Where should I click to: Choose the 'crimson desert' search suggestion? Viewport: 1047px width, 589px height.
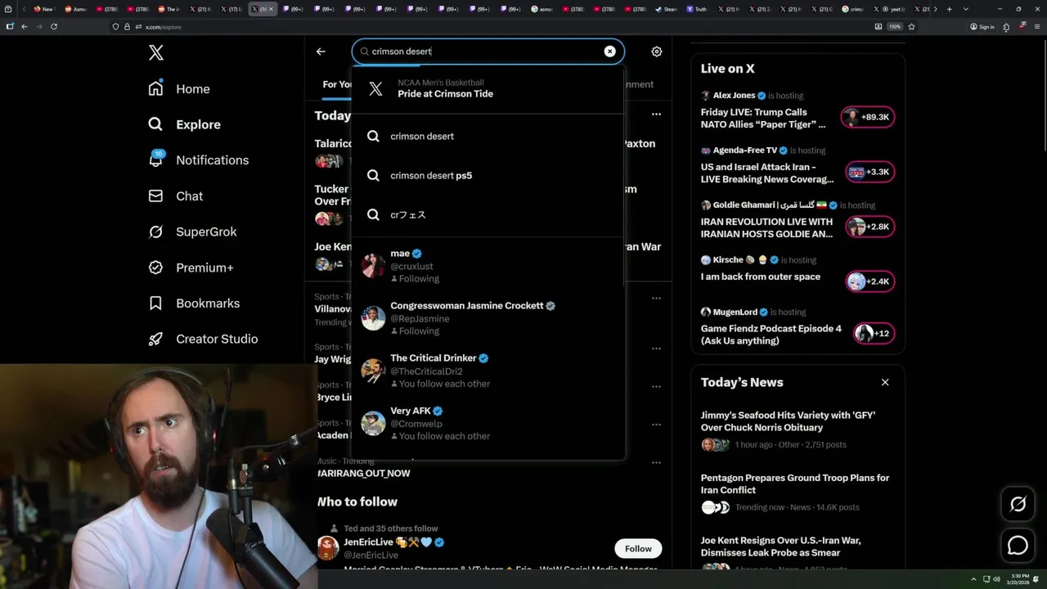pos(488,136)
